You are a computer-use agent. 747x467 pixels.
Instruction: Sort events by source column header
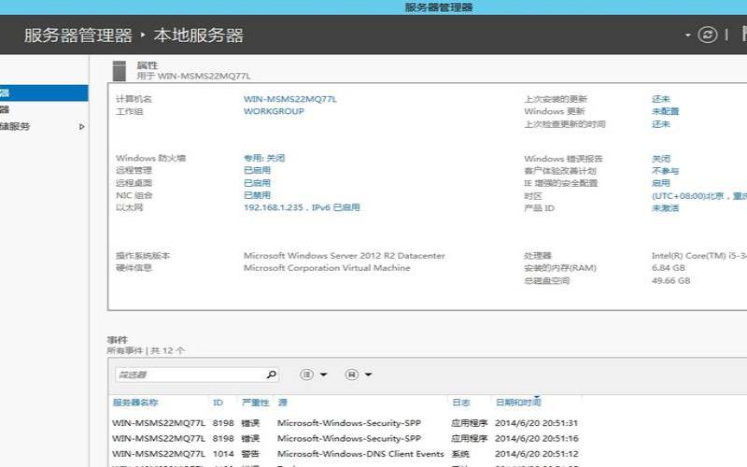pos(283,403)
